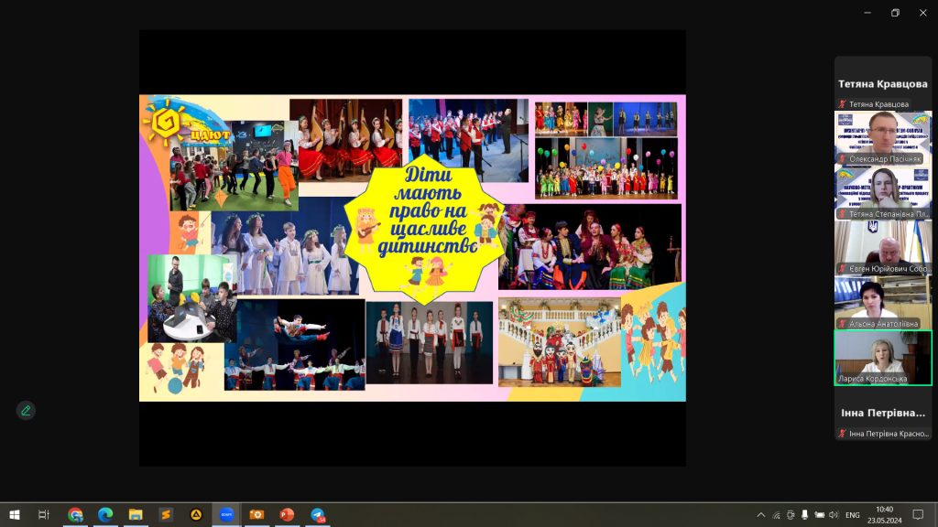Open Task View on the taskbar

click(x=44, y=515)
